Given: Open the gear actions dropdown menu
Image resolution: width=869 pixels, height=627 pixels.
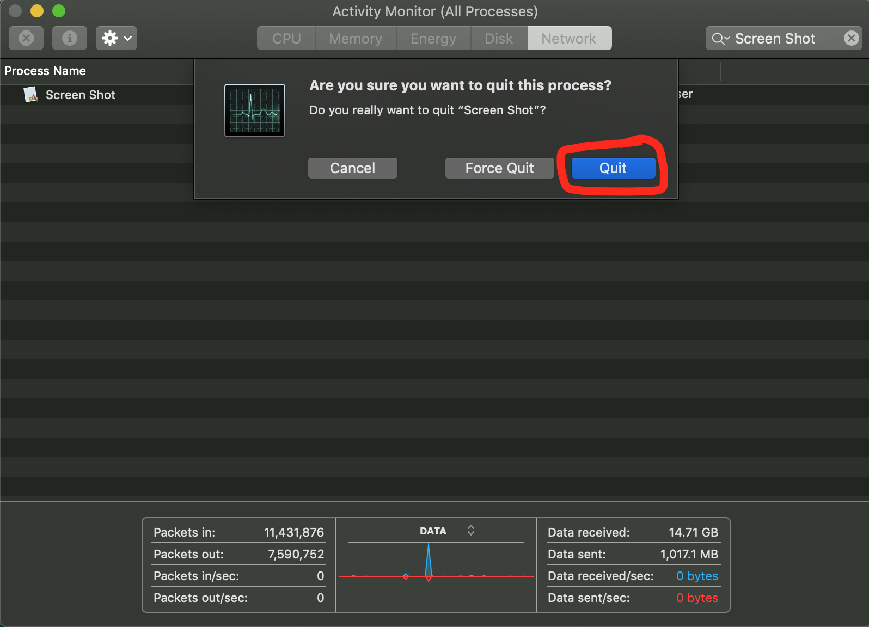Looking at the screenshot, I should [117, 38].
